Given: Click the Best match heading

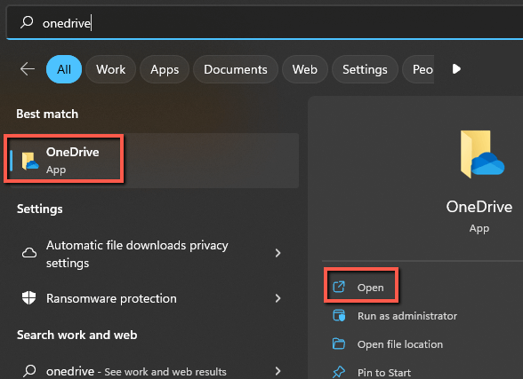Looking at the screenshot, I should point(47,114).
